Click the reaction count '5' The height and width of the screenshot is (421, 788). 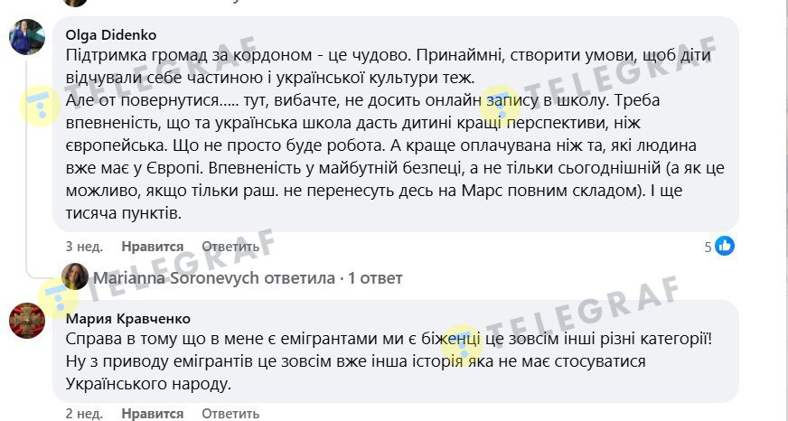click(708, 246)
